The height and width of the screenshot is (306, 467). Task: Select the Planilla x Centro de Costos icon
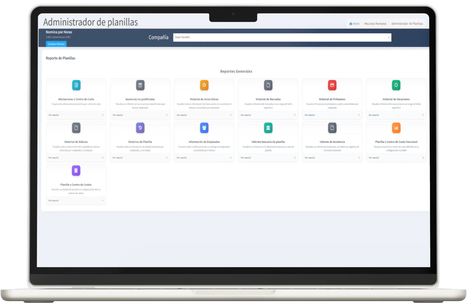(76, 170)
